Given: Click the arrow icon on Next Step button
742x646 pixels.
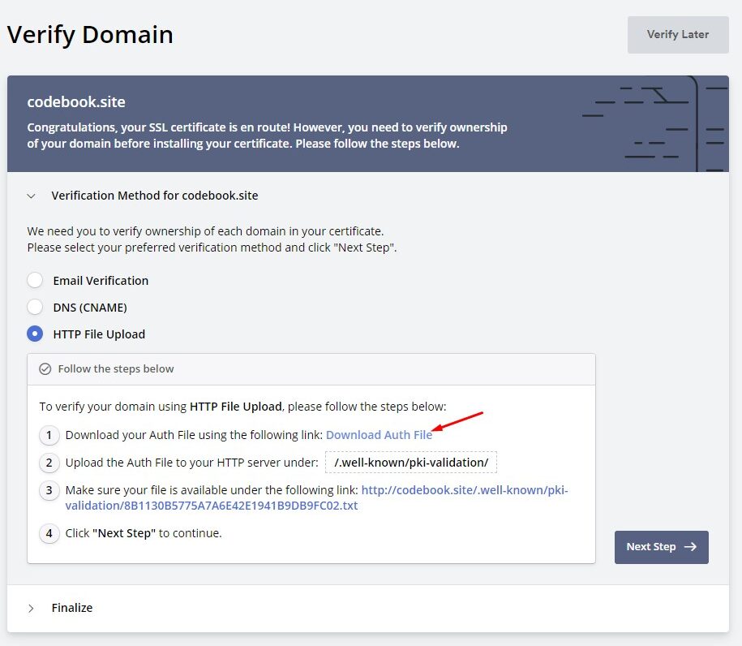Looking at the screenshot, I should 690,547.
